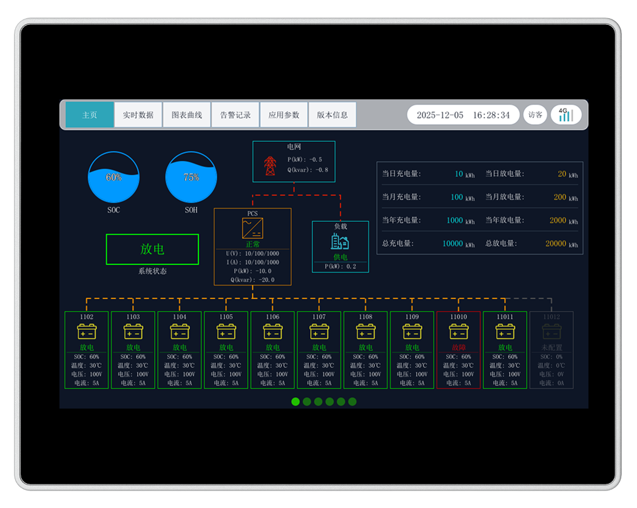Viewport: 637px width, 508px height.
Task: Select the third page indicator dot
Action: [318, 401]
